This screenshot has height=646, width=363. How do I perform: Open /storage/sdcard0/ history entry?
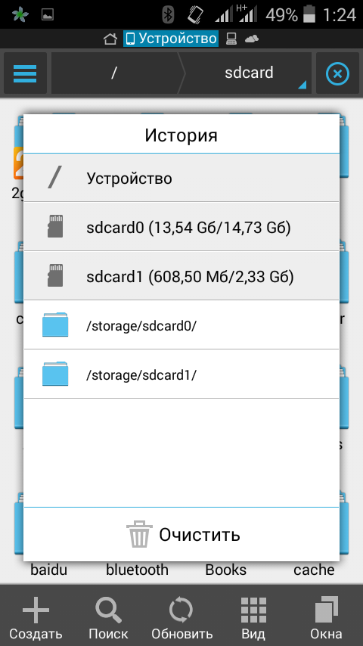click(181, 325)
